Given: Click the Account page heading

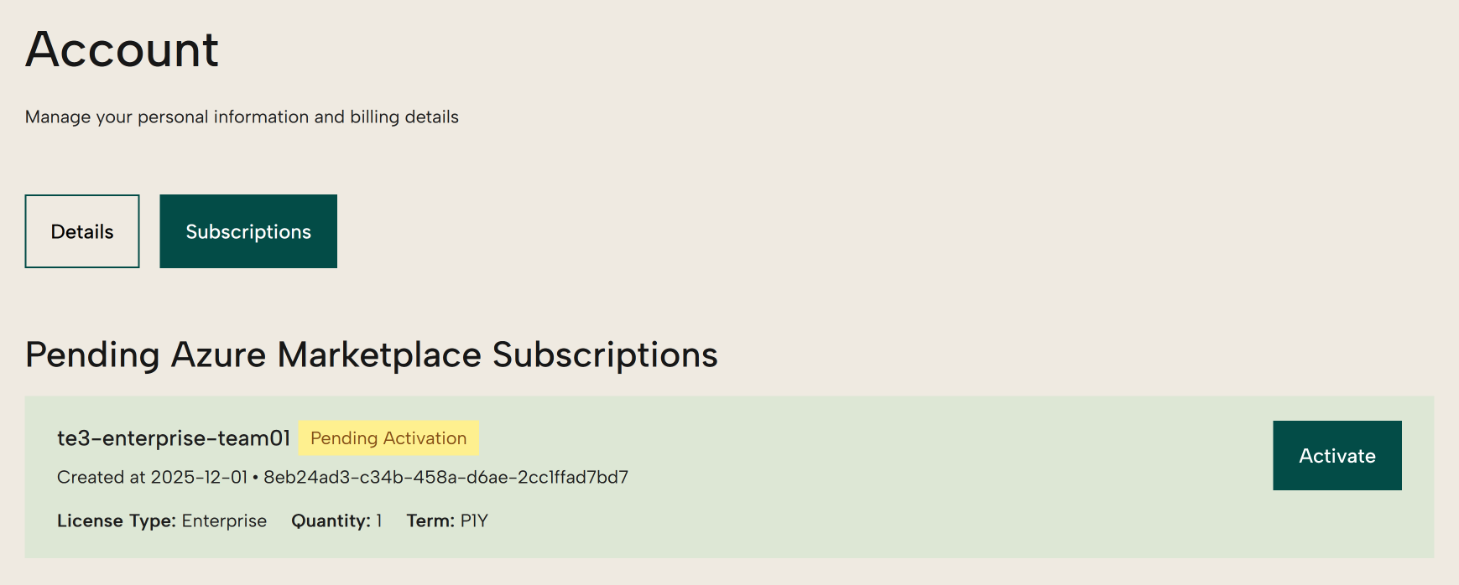Looking at the screenshot, I should [x=122, y=50].
